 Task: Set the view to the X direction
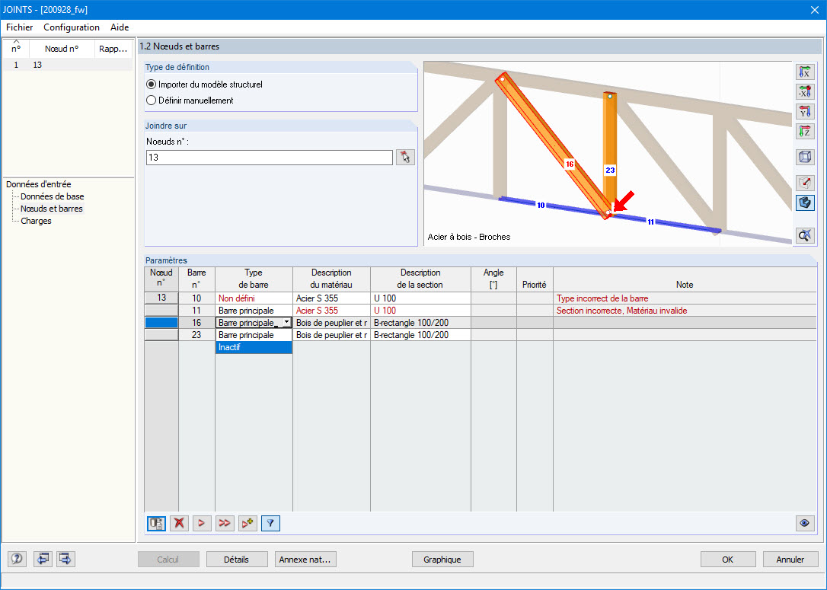[804, 72]
